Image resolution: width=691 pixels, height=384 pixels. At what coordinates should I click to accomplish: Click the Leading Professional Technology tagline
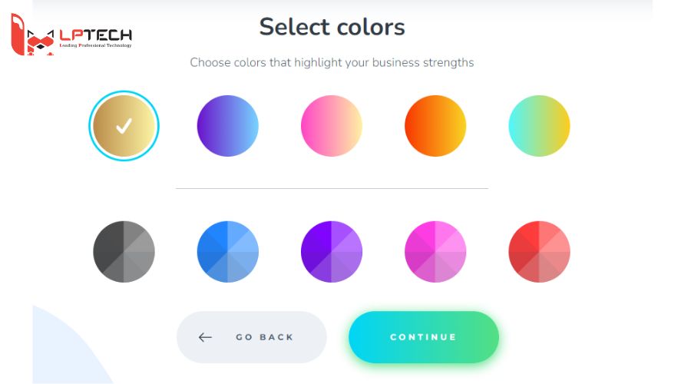click(95, 46)
